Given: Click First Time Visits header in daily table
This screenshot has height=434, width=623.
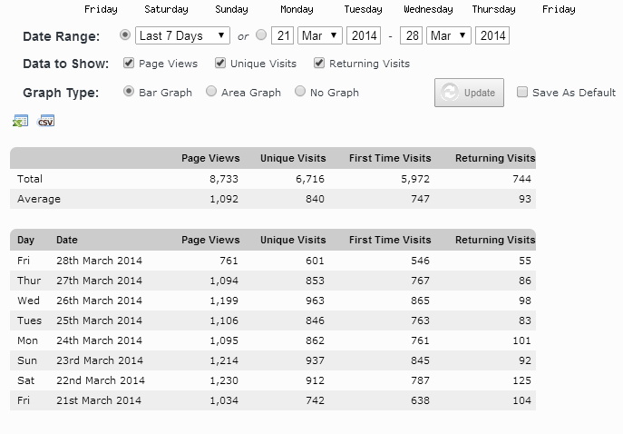Looking at the screenshot, I should coord(390,240).
